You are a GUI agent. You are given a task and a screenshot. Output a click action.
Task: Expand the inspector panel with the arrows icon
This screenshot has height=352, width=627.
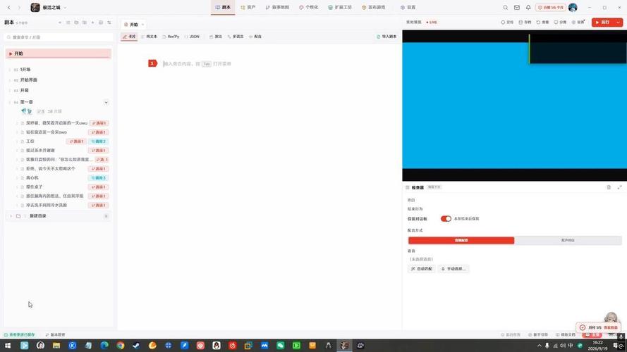[619, 187]
